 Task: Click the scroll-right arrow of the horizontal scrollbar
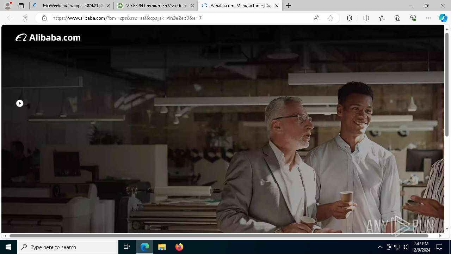pyautogui.click(x=440, y=236)
